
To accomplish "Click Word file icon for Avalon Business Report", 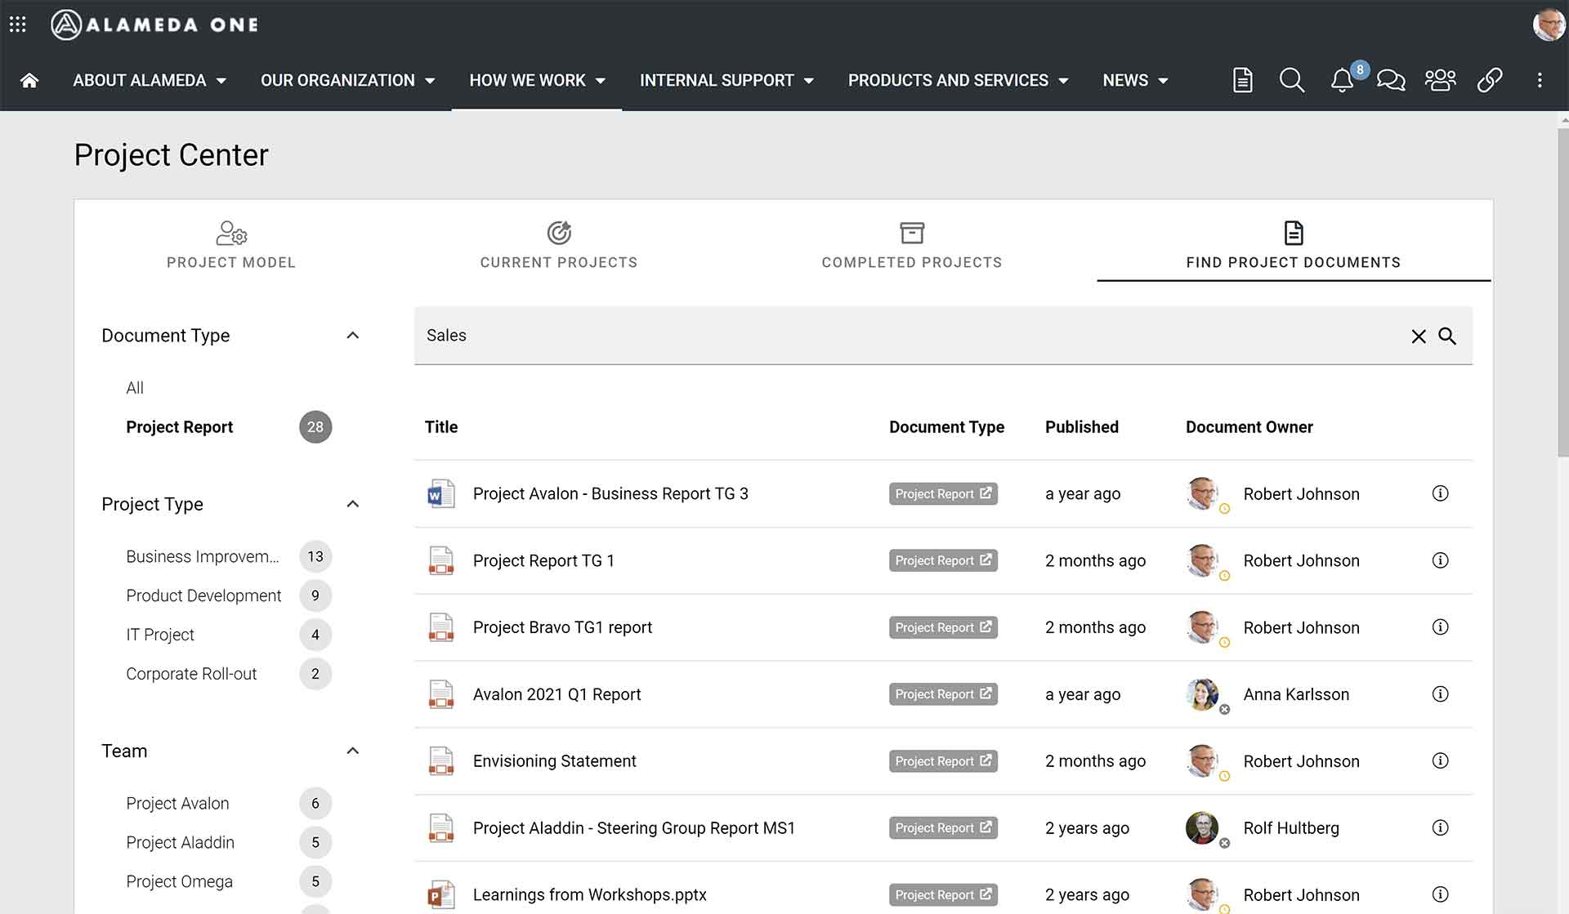I will [x=441, y=494].
